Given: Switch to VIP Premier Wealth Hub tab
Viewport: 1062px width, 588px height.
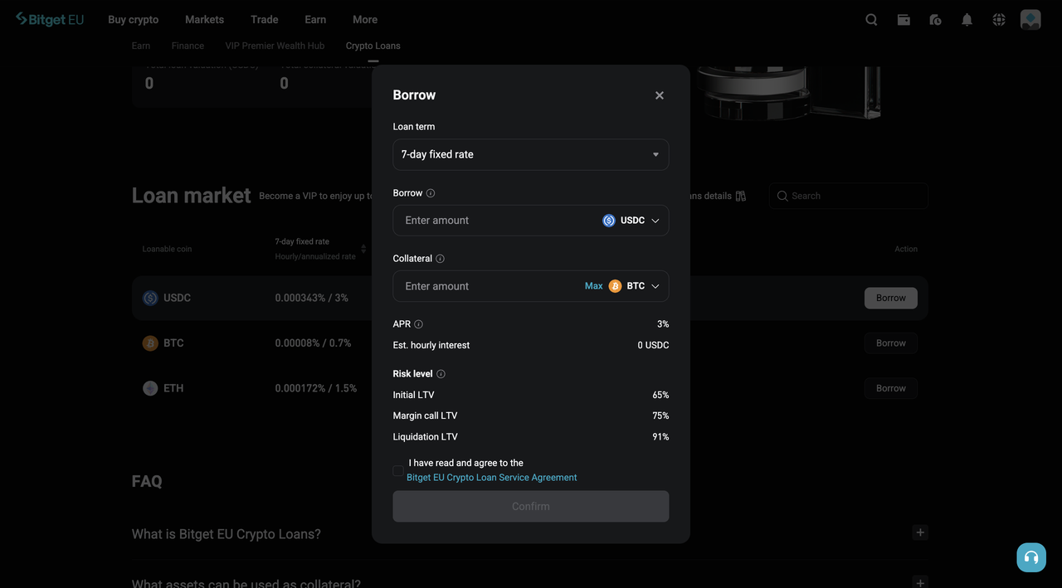Looking at the screenshot, I should click(275, 46).
